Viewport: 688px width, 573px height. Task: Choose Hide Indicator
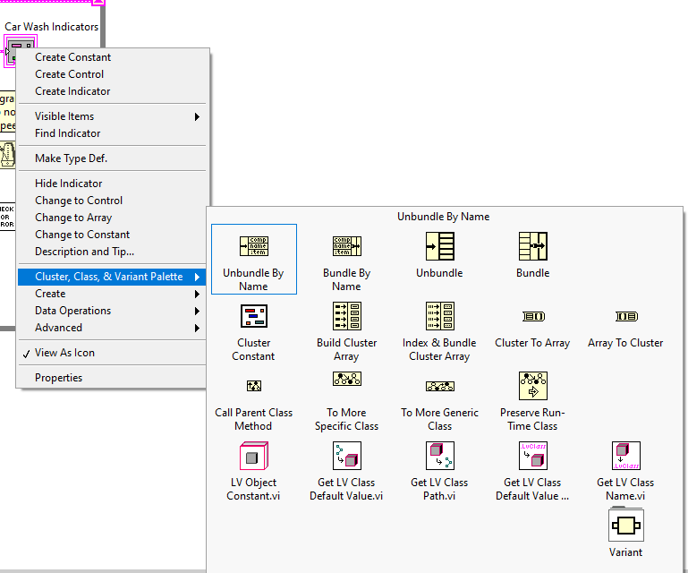coord(113,184)
